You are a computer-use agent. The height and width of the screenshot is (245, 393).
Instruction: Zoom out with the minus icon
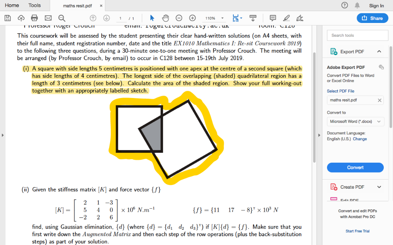[179, 18]
